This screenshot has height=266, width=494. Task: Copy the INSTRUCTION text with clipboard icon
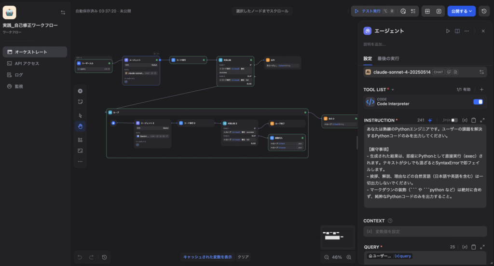tap(474, 120)
